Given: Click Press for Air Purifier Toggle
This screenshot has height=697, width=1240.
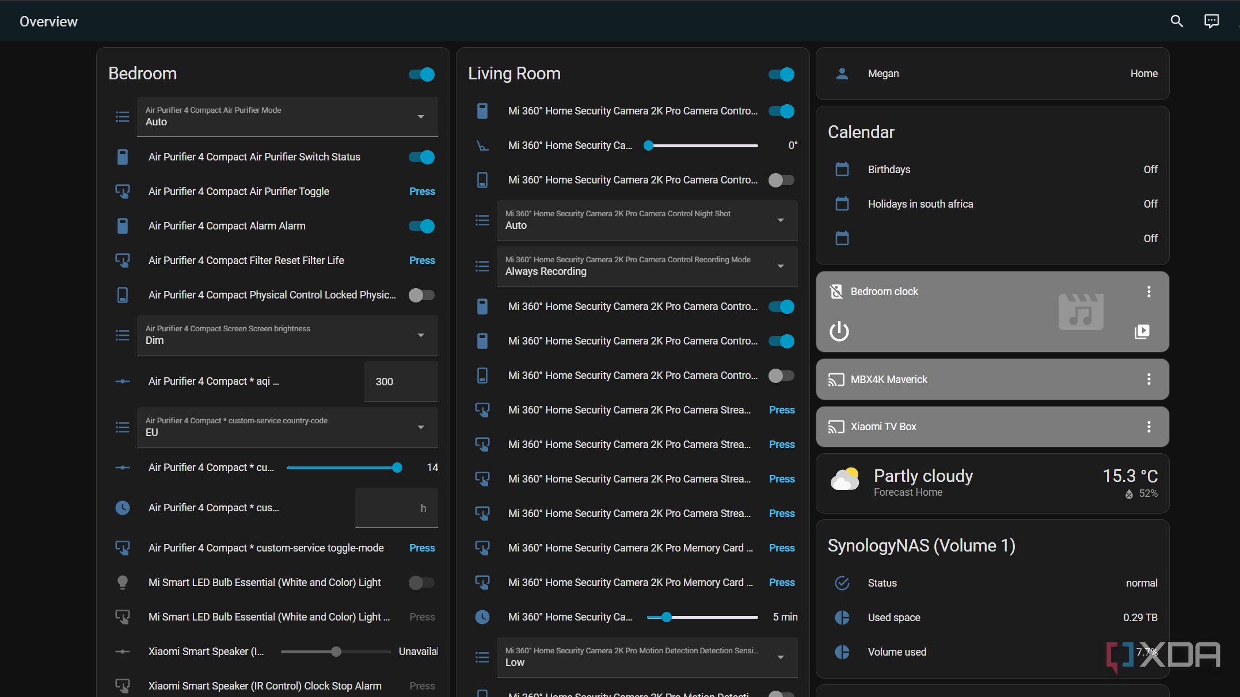Looking at the screenshot, I should (422, 192).
